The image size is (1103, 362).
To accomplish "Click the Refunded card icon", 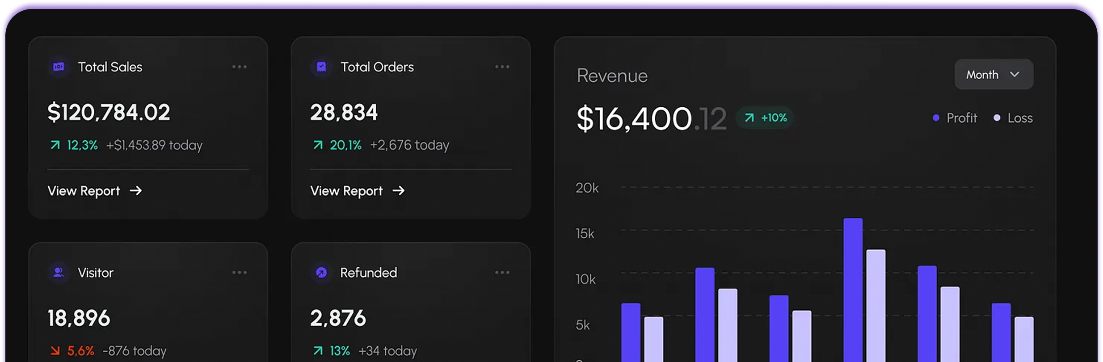I will [321, 273].
